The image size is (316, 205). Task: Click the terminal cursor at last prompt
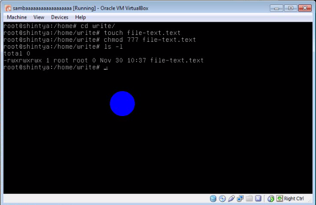click(106, 68)
